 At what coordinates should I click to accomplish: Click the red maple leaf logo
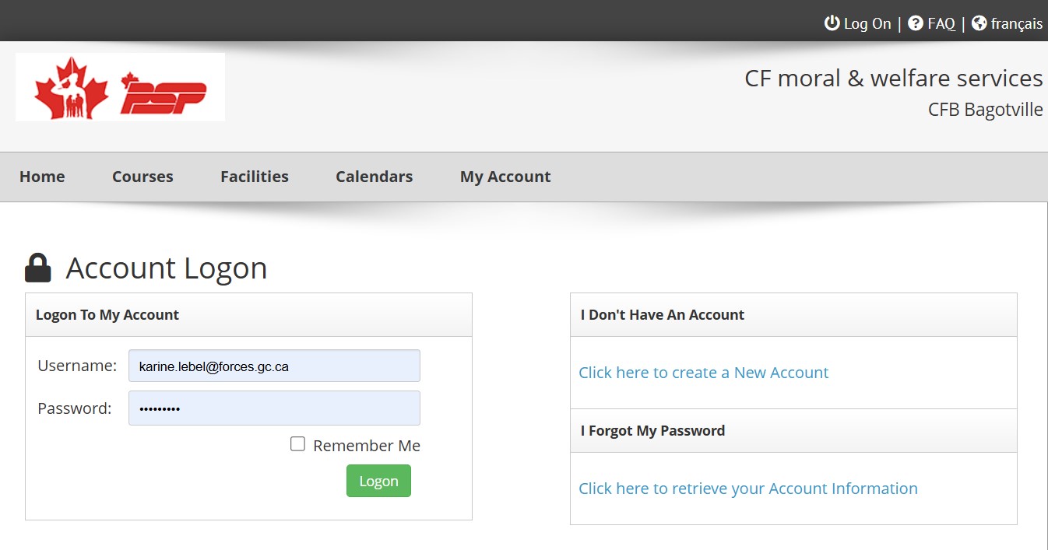(x=71, y=88)
